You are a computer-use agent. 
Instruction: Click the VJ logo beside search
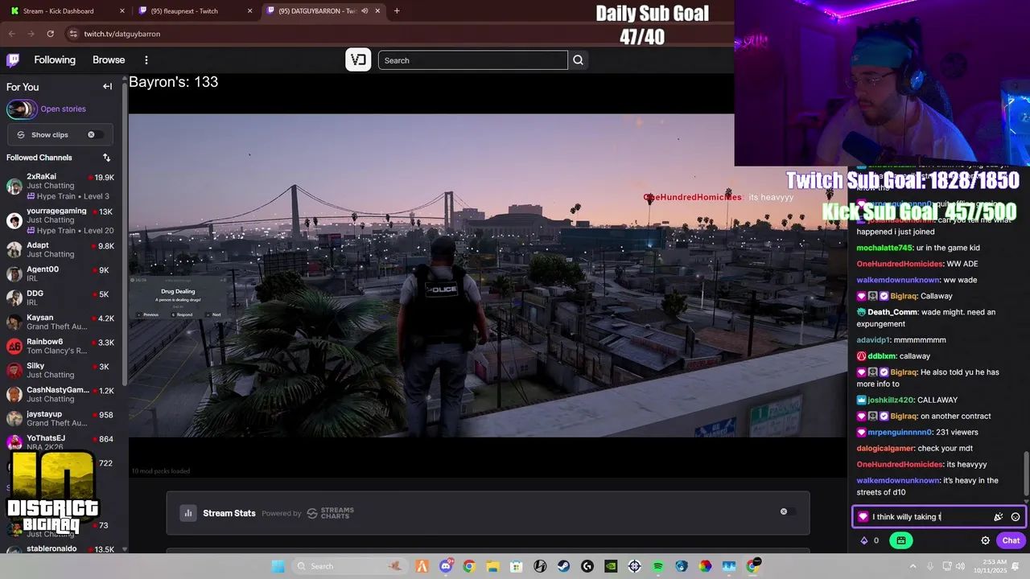click(x=358, y=60)
